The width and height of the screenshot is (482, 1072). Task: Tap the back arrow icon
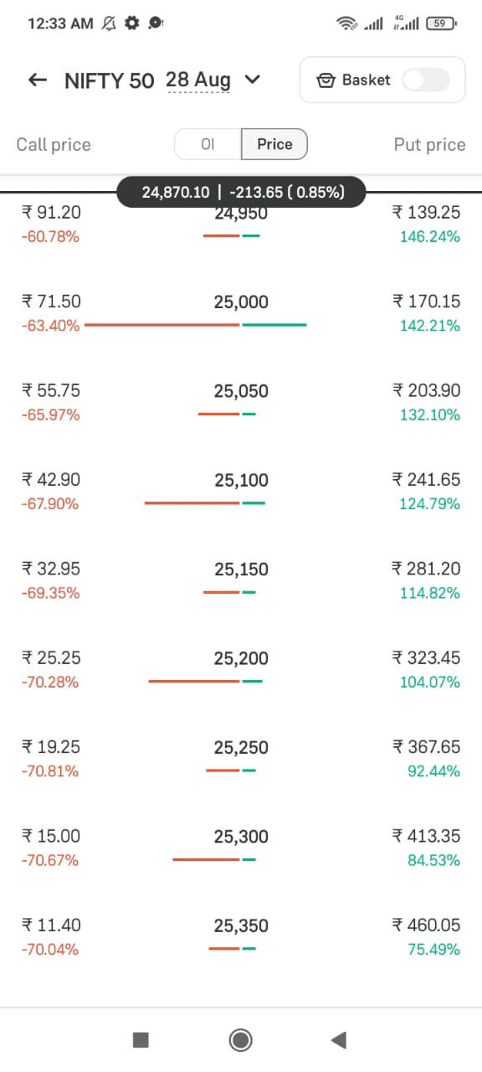click(37, 80)
